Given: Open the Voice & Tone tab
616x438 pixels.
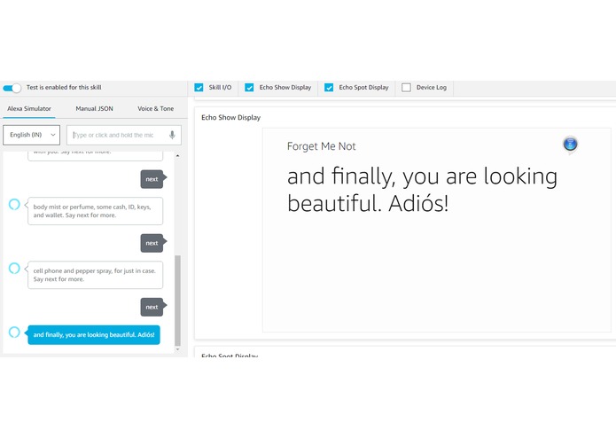Looking at the screenshot, I should tap(156, 108).
